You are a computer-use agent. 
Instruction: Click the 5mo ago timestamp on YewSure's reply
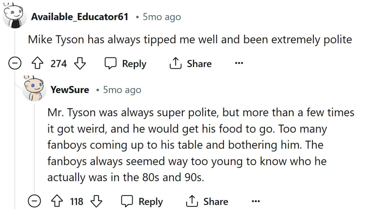click(122, 90)
